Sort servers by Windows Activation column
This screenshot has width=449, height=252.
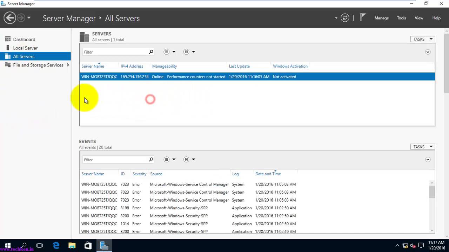pos(290,66)
